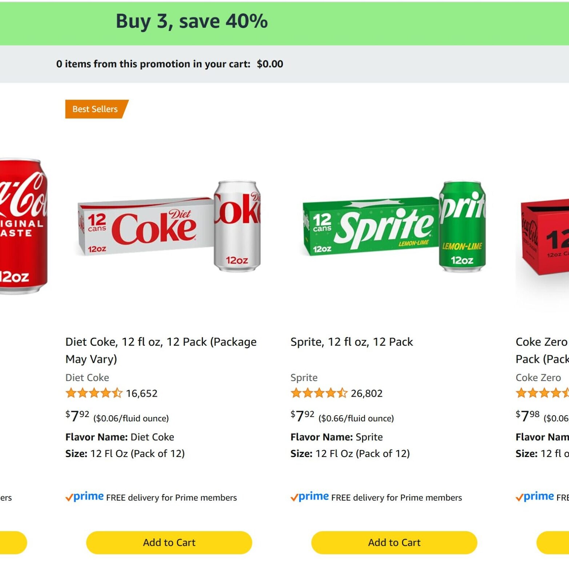Click Prime logo under Sprite
The width and height of the screenshot is (569, 569).
point(310,497)
